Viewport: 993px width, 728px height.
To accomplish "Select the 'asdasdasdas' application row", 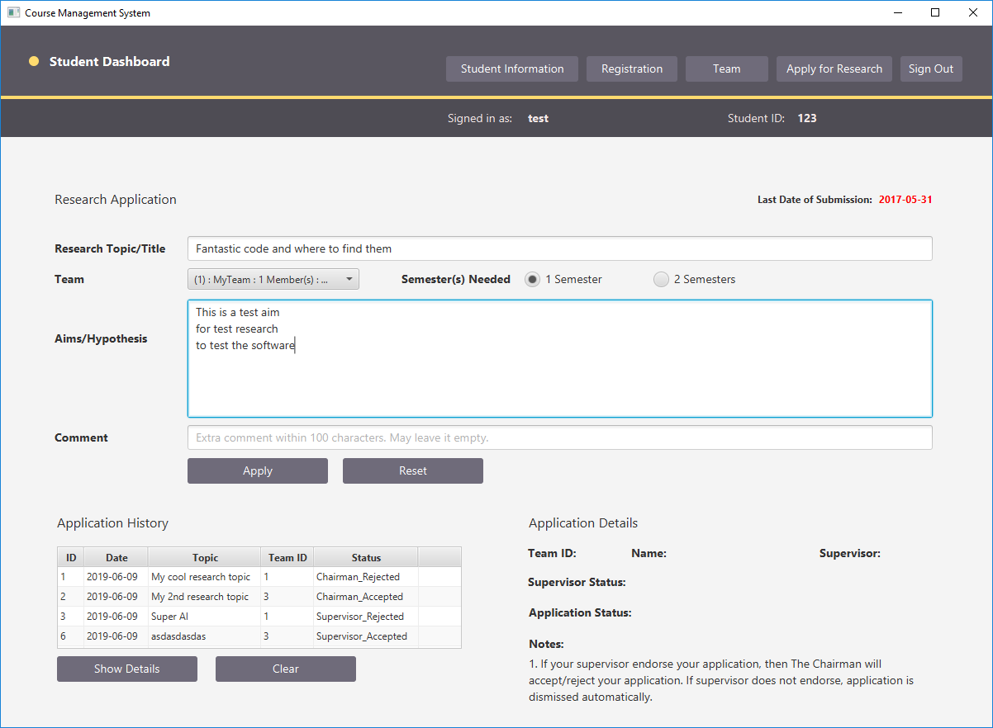I will pyautogui.click(x=259, y=636).
